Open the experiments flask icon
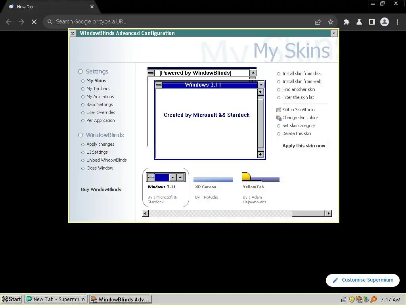 click(x=359, y=22)
